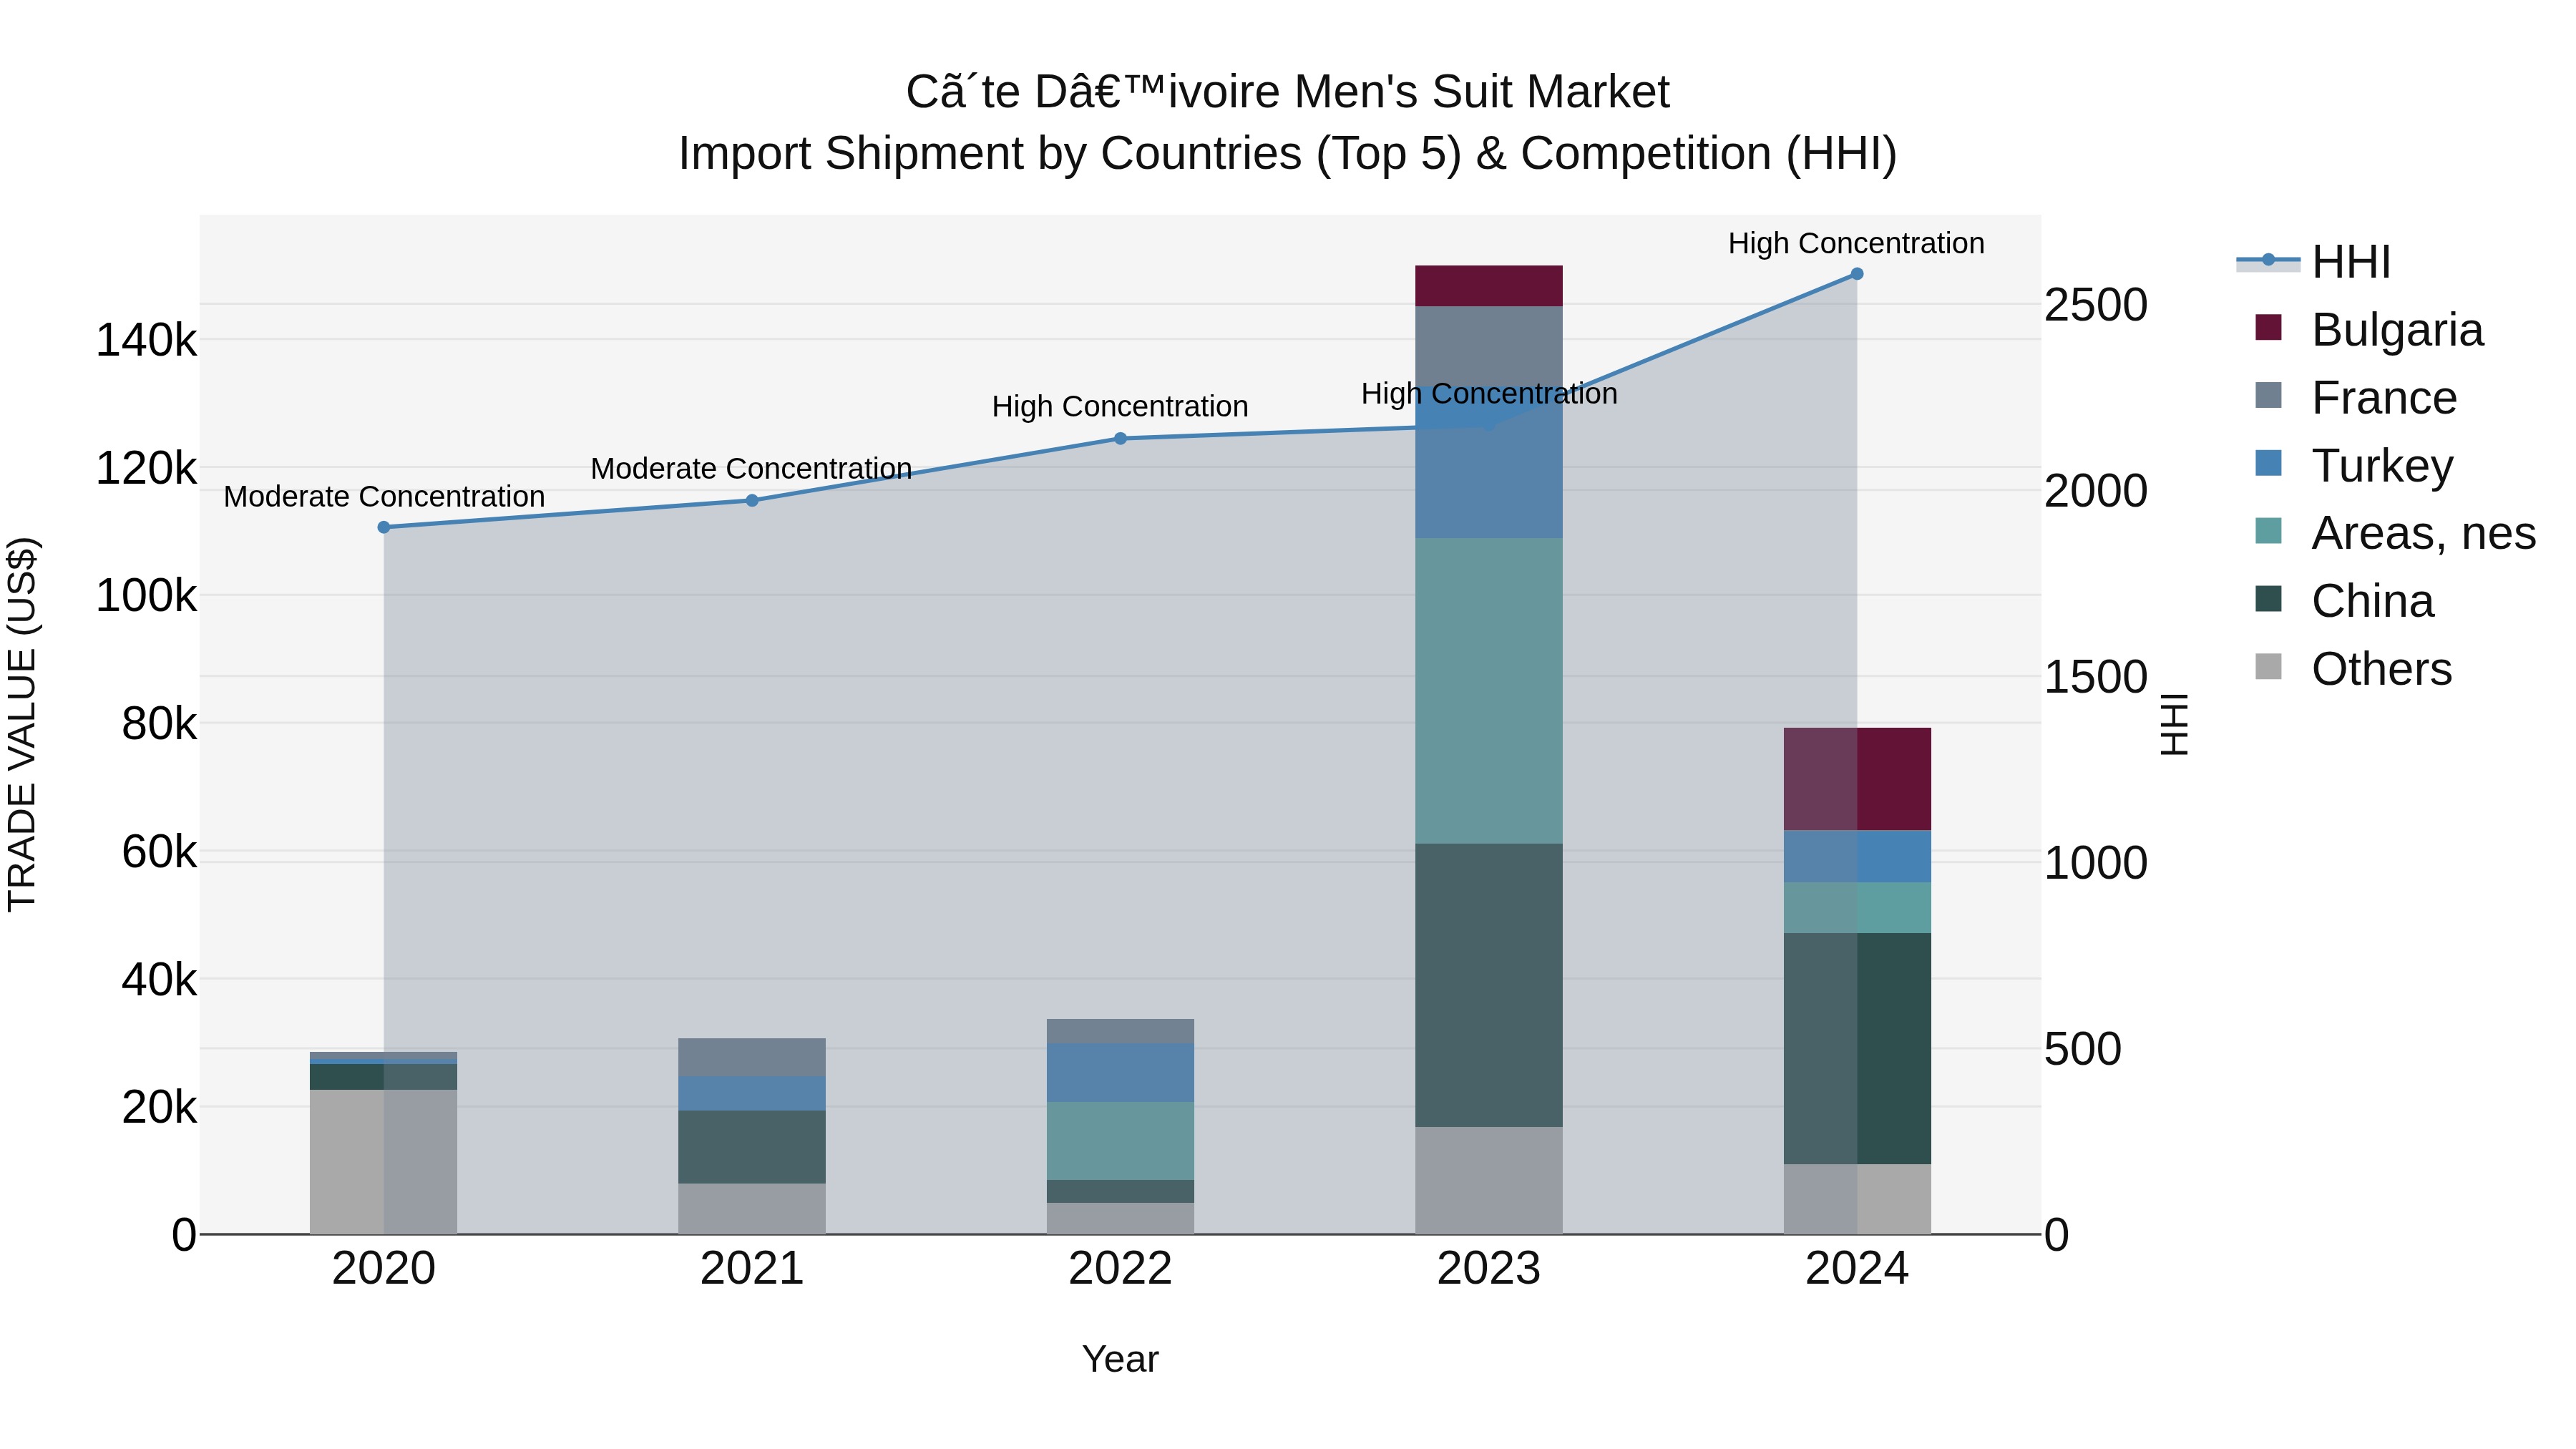
Task: Toggle the Bulgaria legend entry
Action: (2369, 330)
